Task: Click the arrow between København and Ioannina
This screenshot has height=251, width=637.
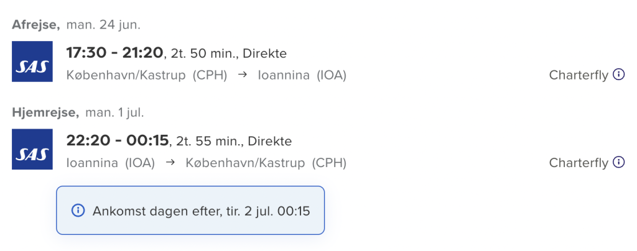Action: click(243, 75)
